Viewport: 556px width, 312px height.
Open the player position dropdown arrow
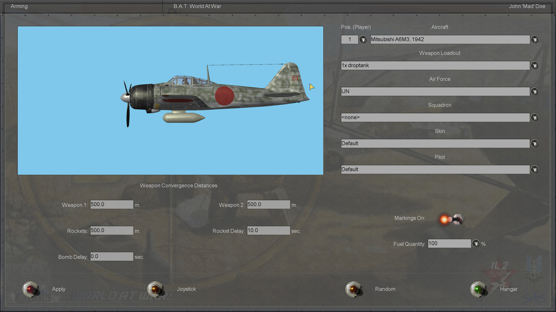coord(363,39)
